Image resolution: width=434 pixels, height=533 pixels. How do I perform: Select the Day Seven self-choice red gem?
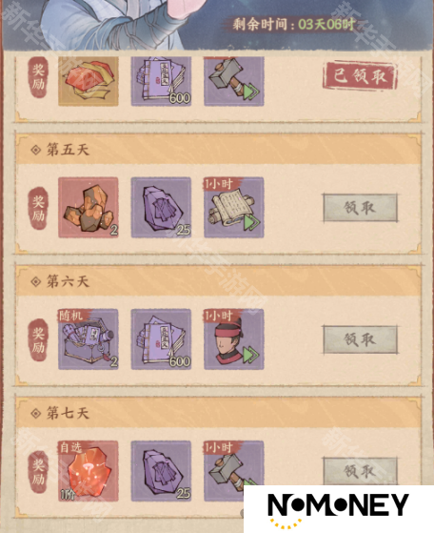click(89, 471)
